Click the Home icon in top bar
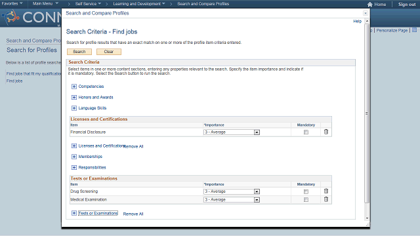The width and height of the screenshot is (420, 236). point(370,5)
